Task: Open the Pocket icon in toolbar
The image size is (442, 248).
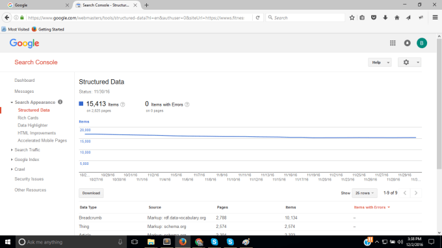Action: (374, 18)
